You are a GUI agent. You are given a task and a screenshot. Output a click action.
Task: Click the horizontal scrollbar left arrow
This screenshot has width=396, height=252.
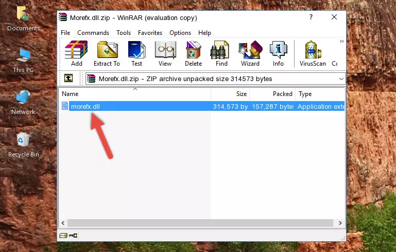click(63, 223)
